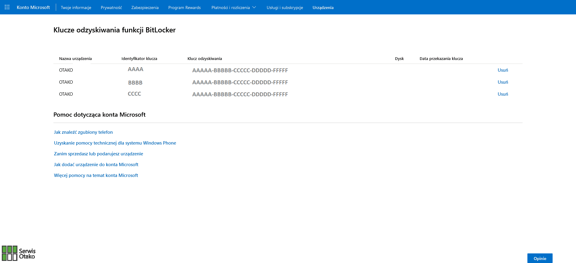The image size is (576, 263).
Task: Open Program Rewards in the navigation
Action: tap(184, 7)
